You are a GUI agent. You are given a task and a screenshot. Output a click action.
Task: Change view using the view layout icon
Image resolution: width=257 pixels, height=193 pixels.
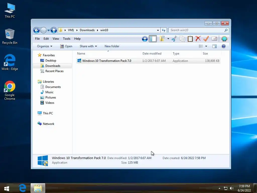pyautogui.click(x=201, y=46)
